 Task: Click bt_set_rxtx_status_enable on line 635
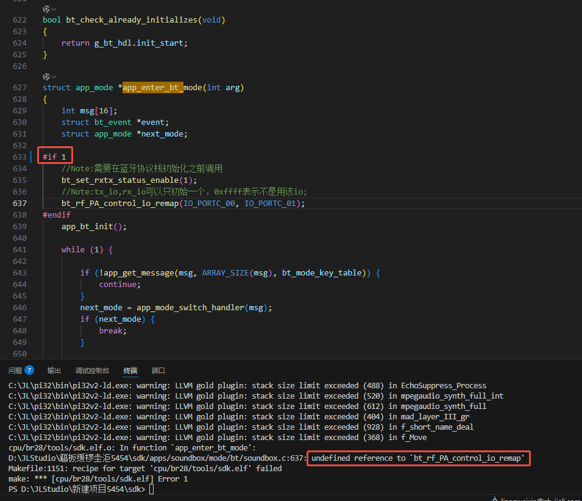tap(120, 180)
